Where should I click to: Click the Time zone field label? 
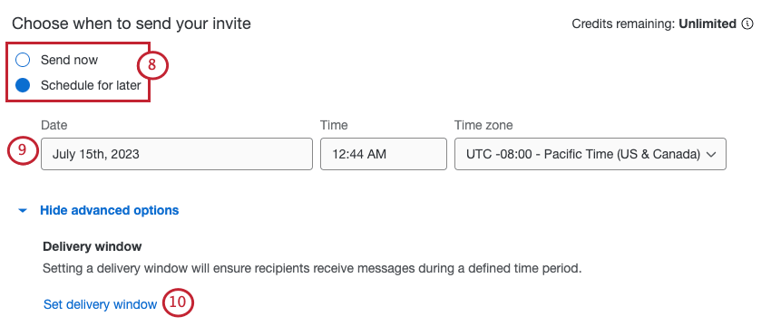pos(483,125)
